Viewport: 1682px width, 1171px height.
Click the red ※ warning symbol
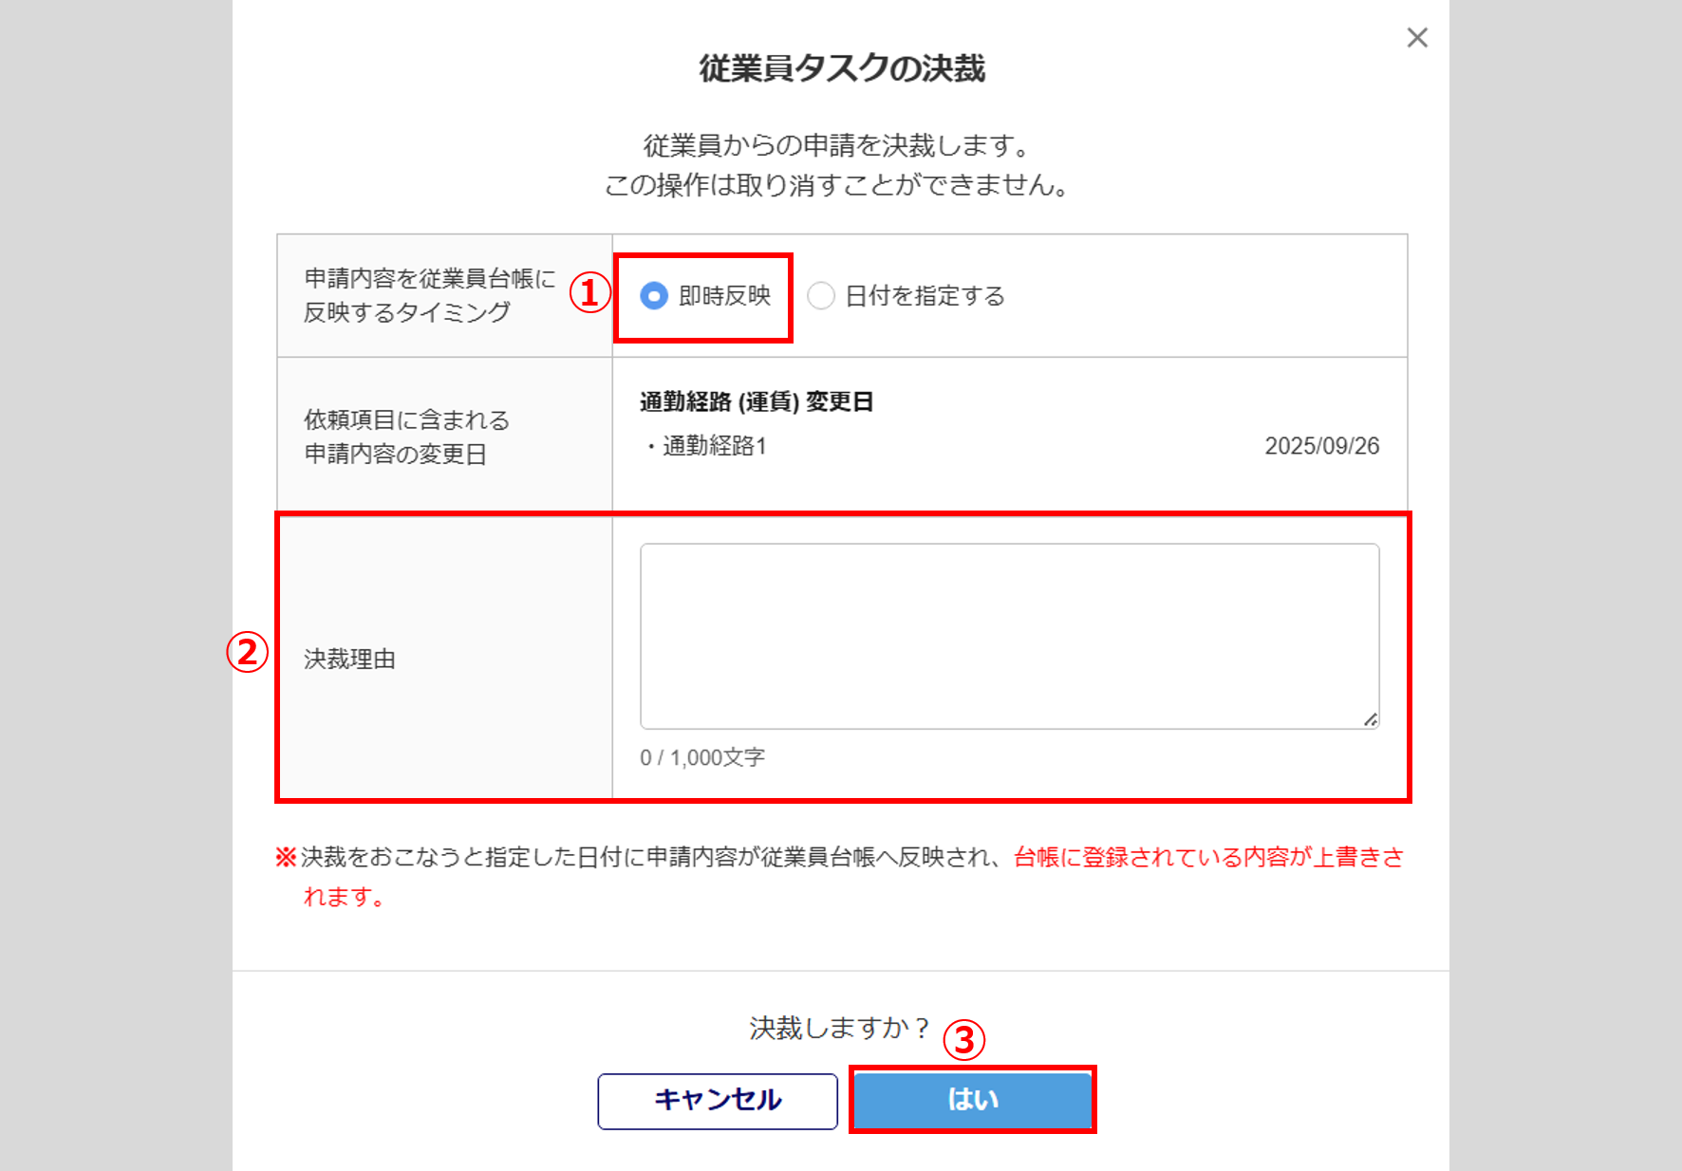(x=286, y=857)
